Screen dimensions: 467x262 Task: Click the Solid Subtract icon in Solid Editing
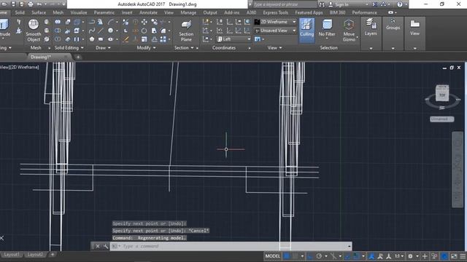58,31
